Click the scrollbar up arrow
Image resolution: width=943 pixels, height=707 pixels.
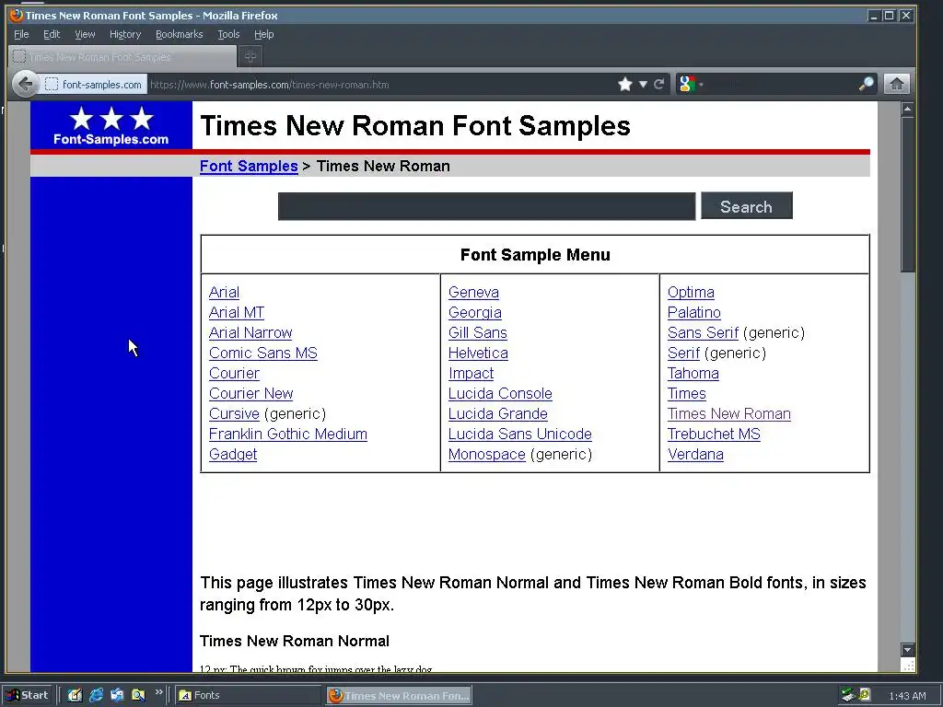pyautogui.click(x=907, y=109)
